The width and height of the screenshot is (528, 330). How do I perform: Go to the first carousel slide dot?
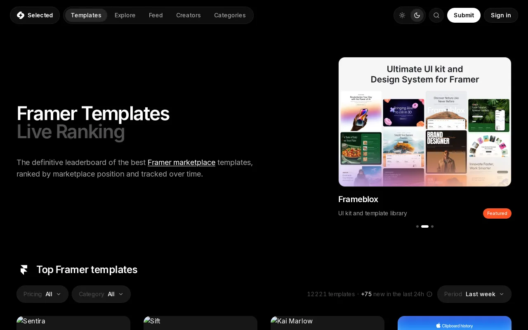pos(417,226)
